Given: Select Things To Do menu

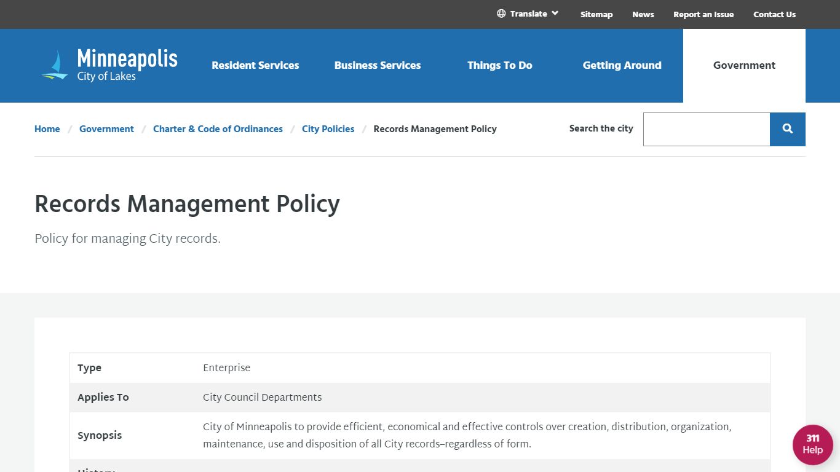Looking at the screenshot, I should click(x=500, y=65).
